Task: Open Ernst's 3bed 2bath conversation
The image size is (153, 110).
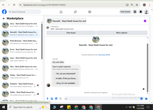Action: click(x=21, y=51)
